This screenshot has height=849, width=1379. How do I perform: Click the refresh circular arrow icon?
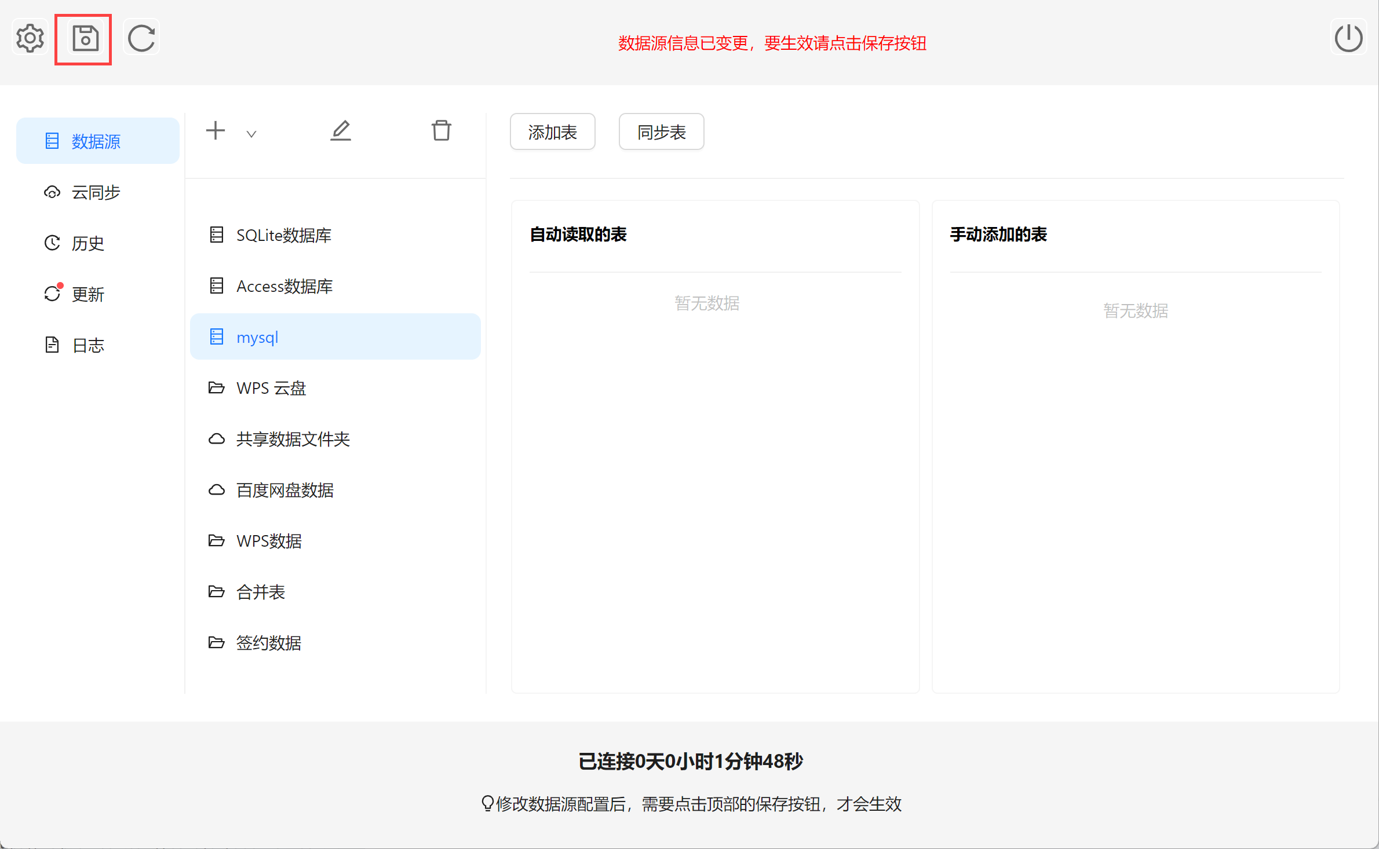[x=141, y=39]
